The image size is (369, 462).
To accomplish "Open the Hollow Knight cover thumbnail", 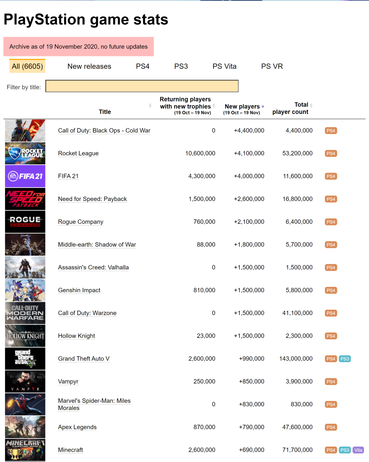I will point(25,336).
